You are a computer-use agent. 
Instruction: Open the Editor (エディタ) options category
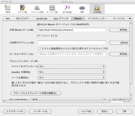click(22, 9)
